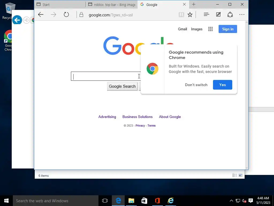Click Edge icon on taskbar
This screenshot has height=206, width=274.
[x=118, y=201]
